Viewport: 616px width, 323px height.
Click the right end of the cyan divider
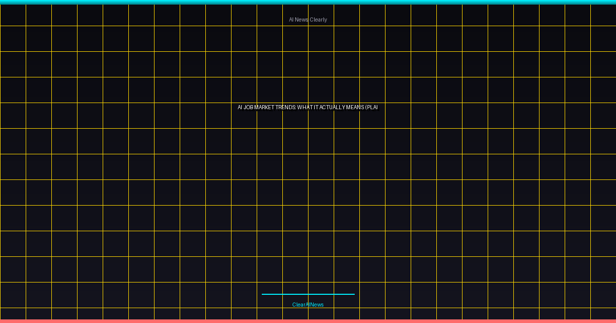(353, 294)
